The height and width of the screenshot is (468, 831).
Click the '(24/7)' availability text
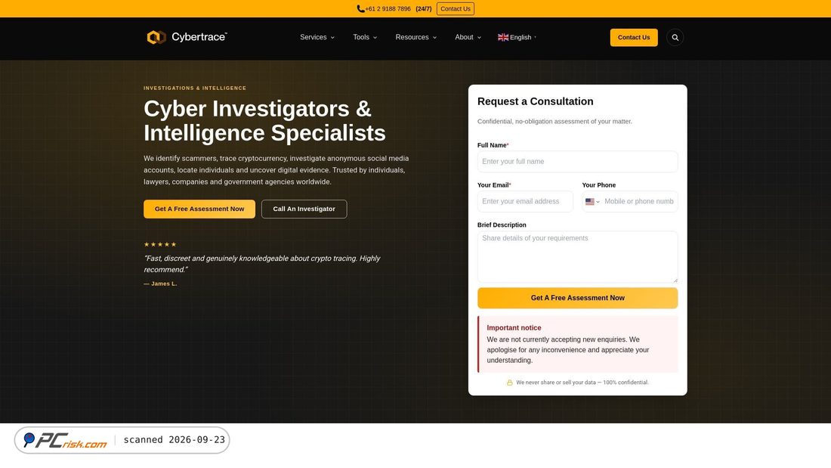(424, 8)
